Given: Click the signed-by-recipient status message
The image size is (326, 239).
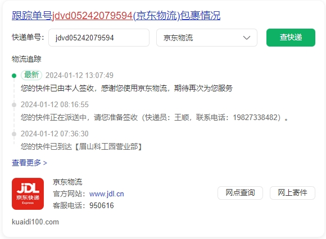Looking at the screenshot, I should coord(126,88).
